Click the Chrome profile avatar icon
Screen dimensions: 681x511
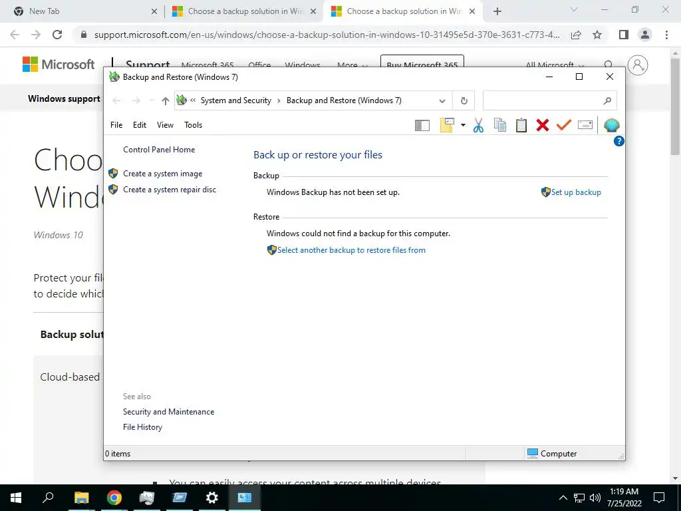645,35
